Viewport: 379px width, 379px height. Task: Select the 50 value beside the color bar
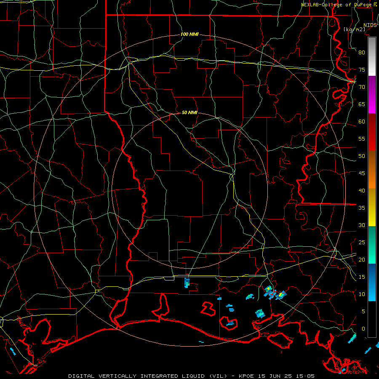click(362, 156)
